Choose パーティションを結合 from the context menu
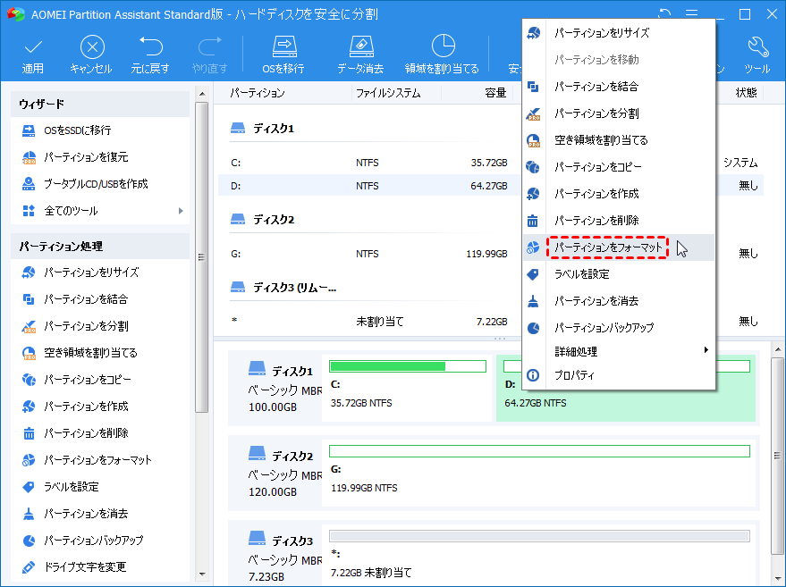Viewport: 786px width, 587px height. pos(619,87)
